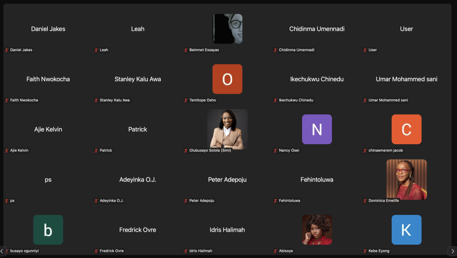Click the muted mic icon beside Nancy Osei
Screen dimensions: 457x258
pos(276,150)
